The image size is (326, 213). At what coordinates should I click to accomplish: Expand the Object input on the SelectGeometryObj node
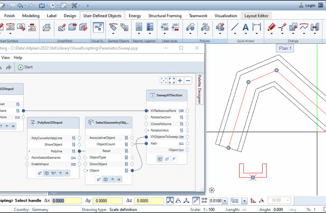click(x=87, y=170)
